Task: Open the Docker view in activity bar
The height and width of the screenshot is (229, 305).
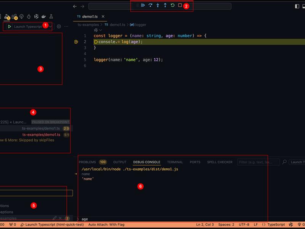Action: coord(43,16)
